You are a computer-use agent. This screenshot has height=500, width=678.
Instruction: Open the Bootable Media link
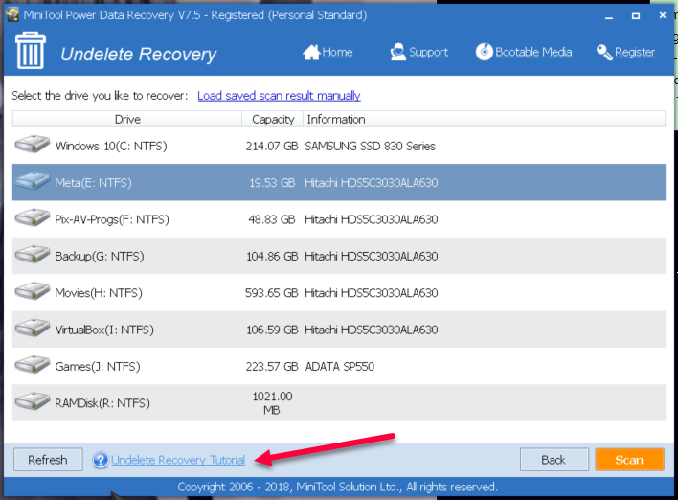(x=533, y=53)
